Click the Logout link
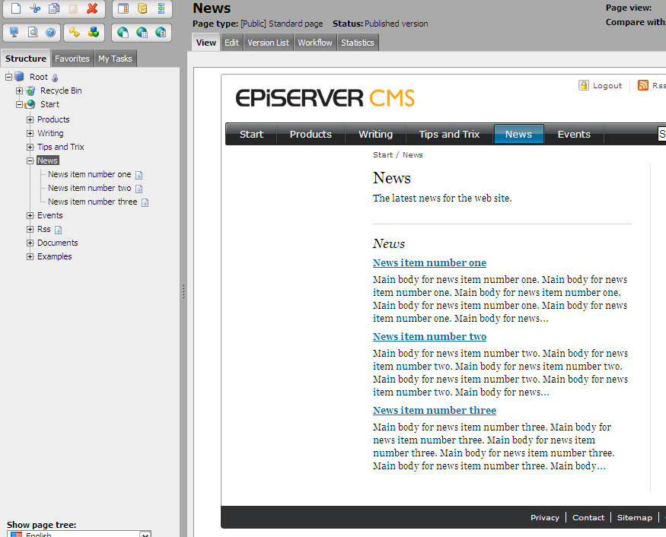The image size is (666, 537). (x=607, y=86)
